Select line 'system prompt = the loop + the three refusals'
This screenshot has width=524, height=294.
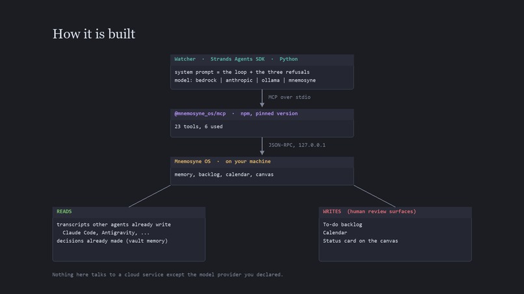pyautogui.click(x=242, y=72)
